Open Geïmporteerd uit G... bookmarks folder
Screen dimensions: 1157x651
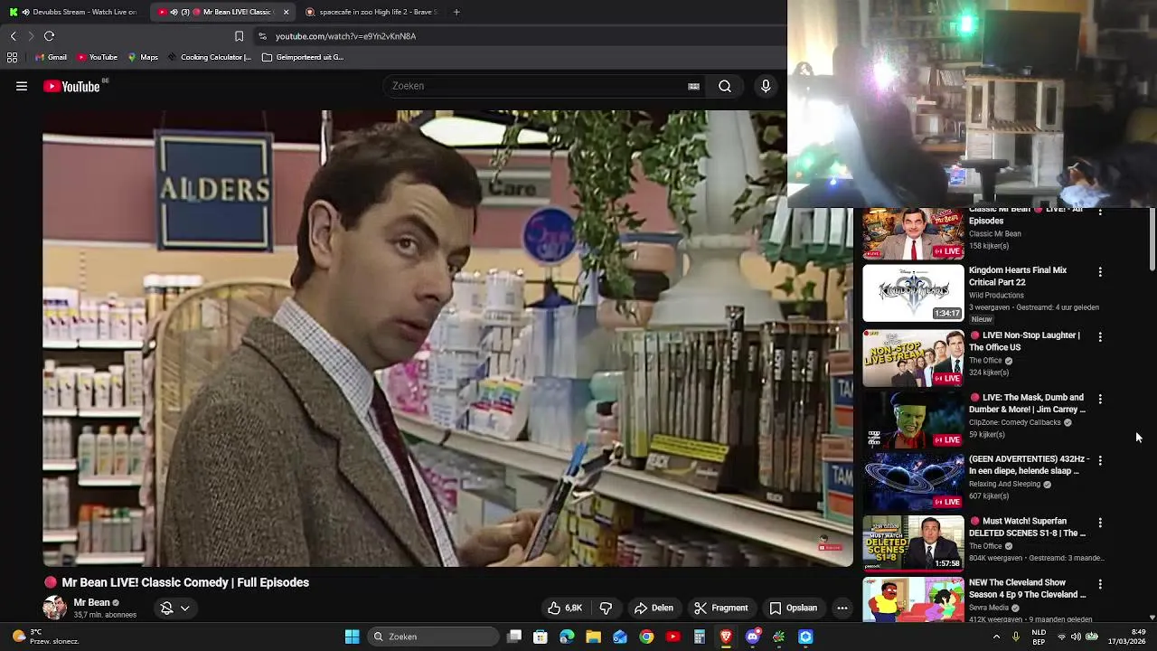pyautogui.click(x=303, y=57)
